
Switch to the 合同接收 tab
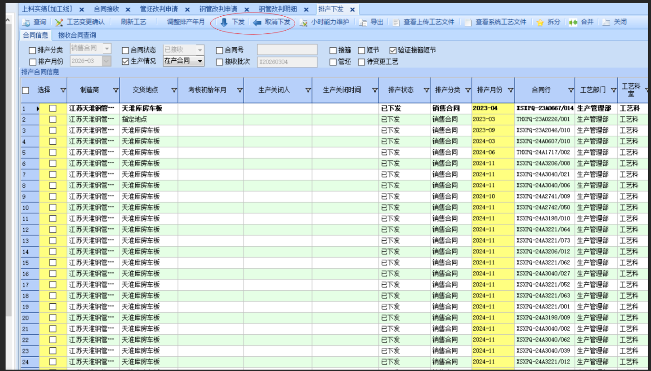pyautogui.click(x=106, y=9)
